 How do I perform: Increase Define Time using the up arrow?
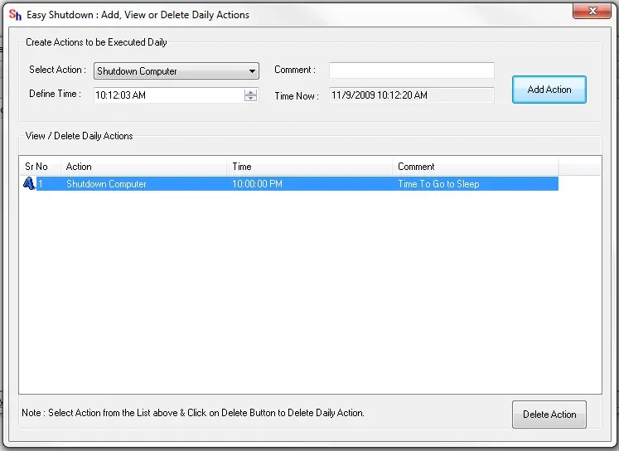click(x=251, y=92)
